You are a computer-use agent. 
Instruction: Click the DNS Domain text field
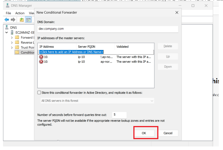[x=108, y=29]
